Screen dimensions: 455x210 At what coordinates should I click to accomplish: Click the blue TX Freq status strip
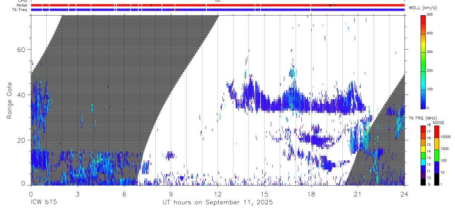click(x=217, y=10)
